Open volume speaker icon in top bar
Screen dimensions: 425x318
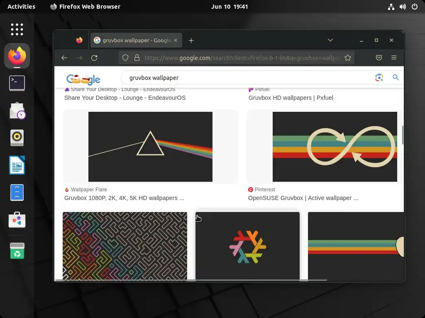pos(403,7)
